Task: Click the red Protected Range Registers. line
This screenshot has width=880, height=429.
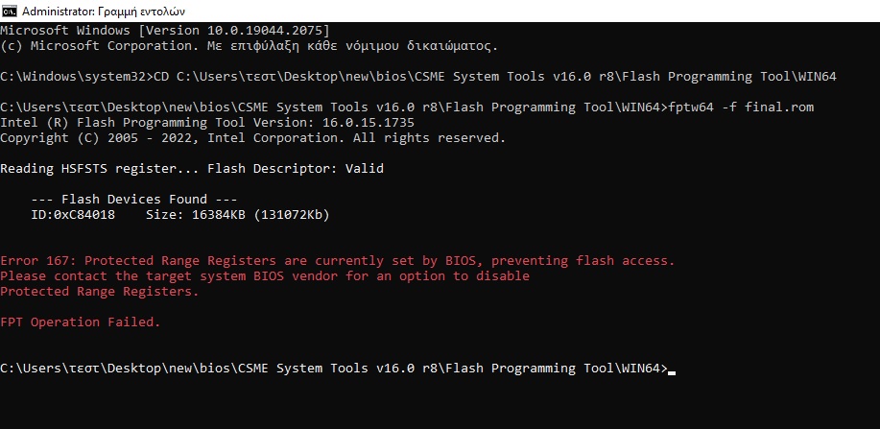Action: pyautogui.click(x=100, y=291)
